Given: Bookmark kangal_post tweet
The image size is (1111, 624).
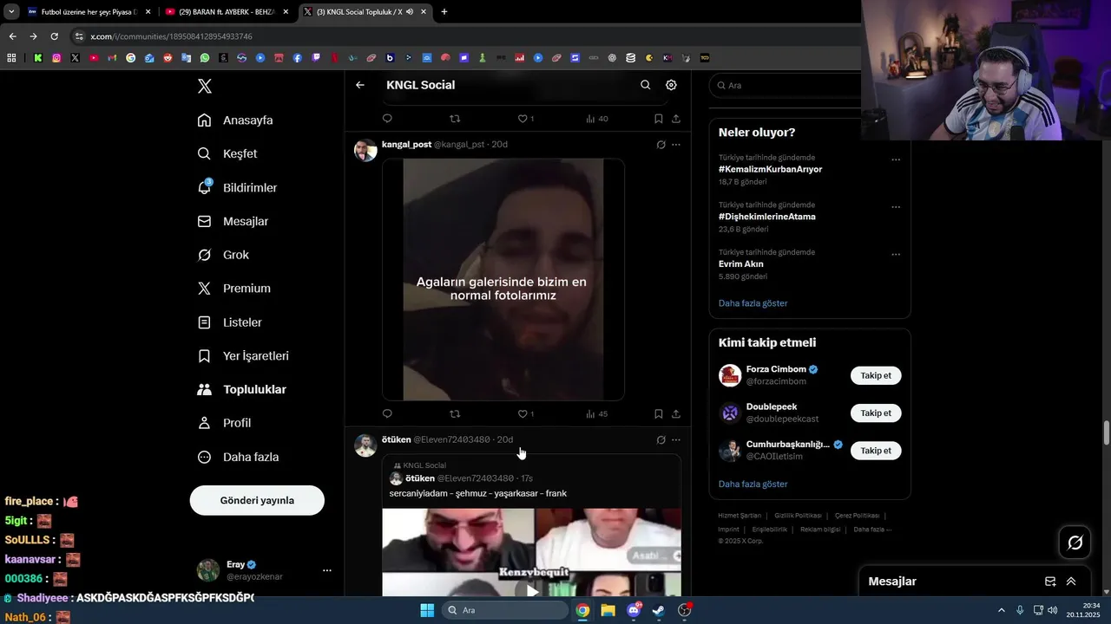Looking at the screenshot, I should (x=658, y=413).
